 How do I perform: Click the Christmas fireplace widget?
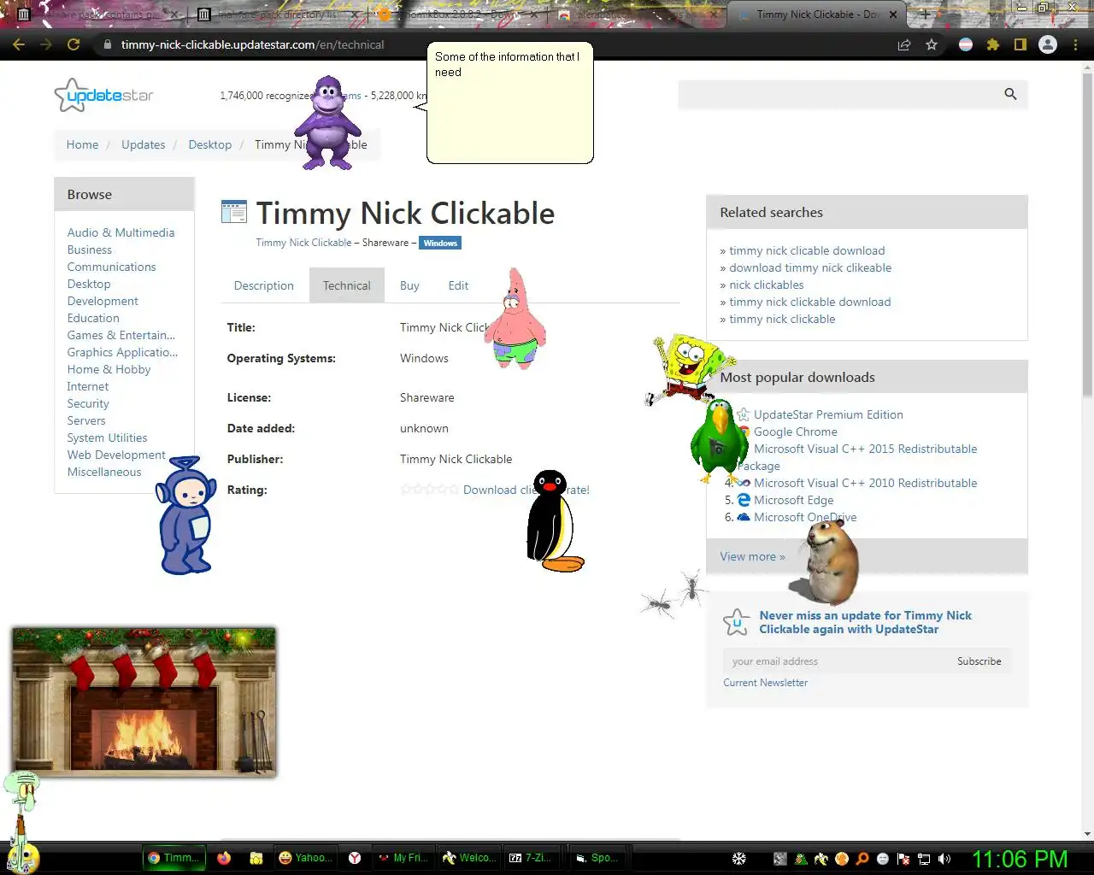[144, 702]
